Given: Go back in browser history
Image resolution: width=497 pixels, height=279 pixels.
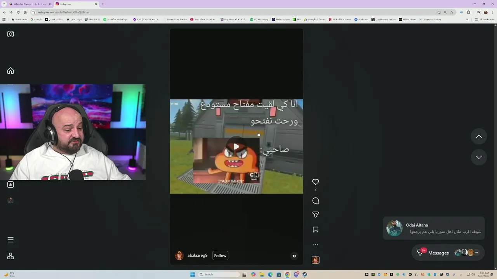Looking at the screenshot, I should 5,12.
